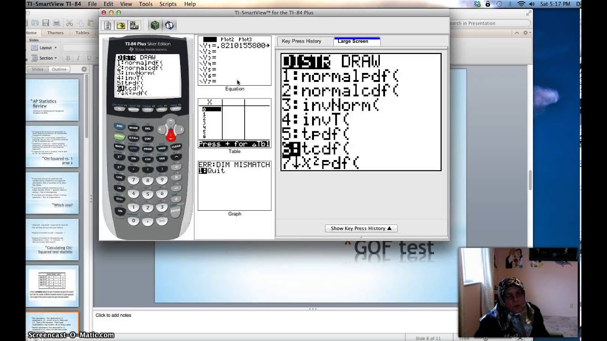Toggle Italic formatting in PowerPoint ribbon
Viewport: 607px width, 341px height.
click(x=79, y=58)
